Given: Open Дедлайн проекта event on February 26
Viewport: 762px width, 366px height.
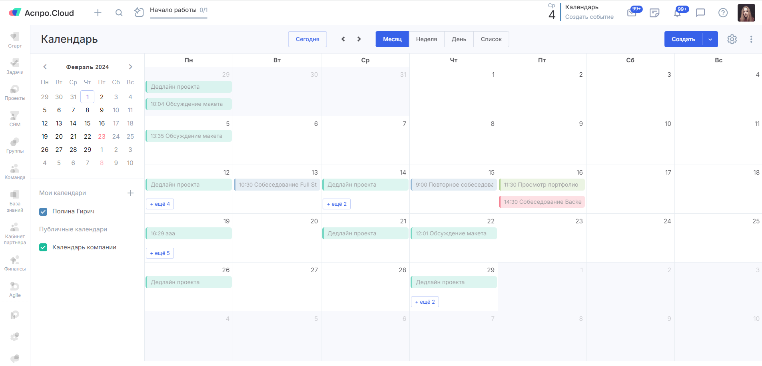Looking at the screenshot, I should (189, 282).
